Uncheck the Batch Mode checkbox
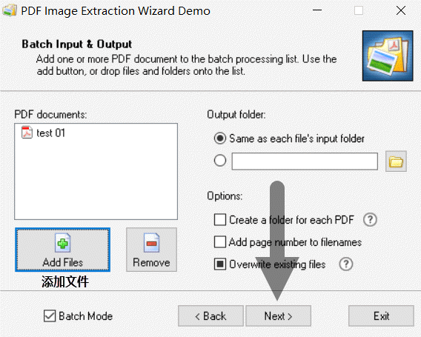This screenshot has height=337, width=421. pos(50,316)
